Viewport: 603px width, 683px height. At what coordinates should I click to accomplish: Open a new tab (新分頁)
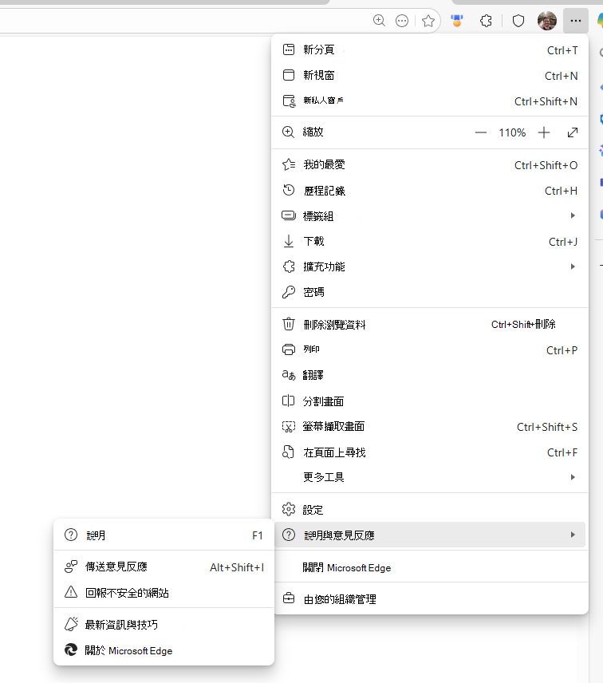[x=430, y=50]
